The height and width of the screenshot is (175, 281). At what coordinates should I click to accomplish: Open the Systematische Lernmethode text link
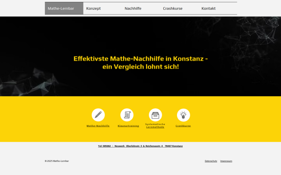click(x=155, y=126)
